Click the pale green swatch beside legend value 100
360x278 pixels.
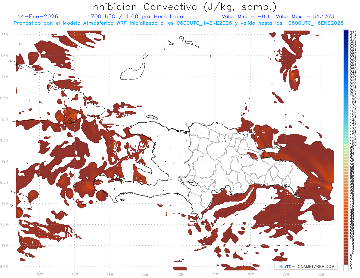[346, 145]
